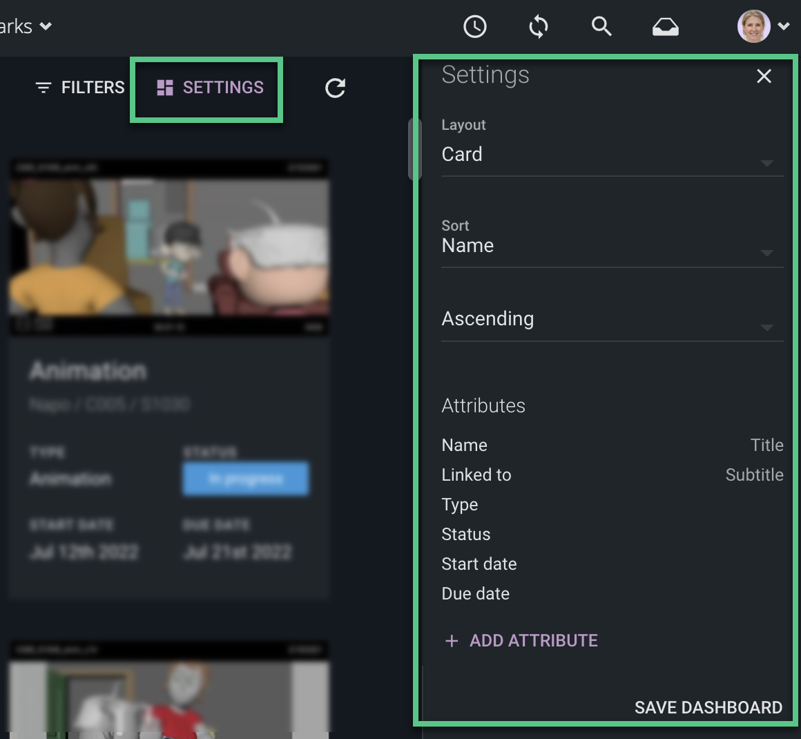Screen dimensions: 801x739
Task: Click the vertical scrollbar handle
Action: [415, 148]
